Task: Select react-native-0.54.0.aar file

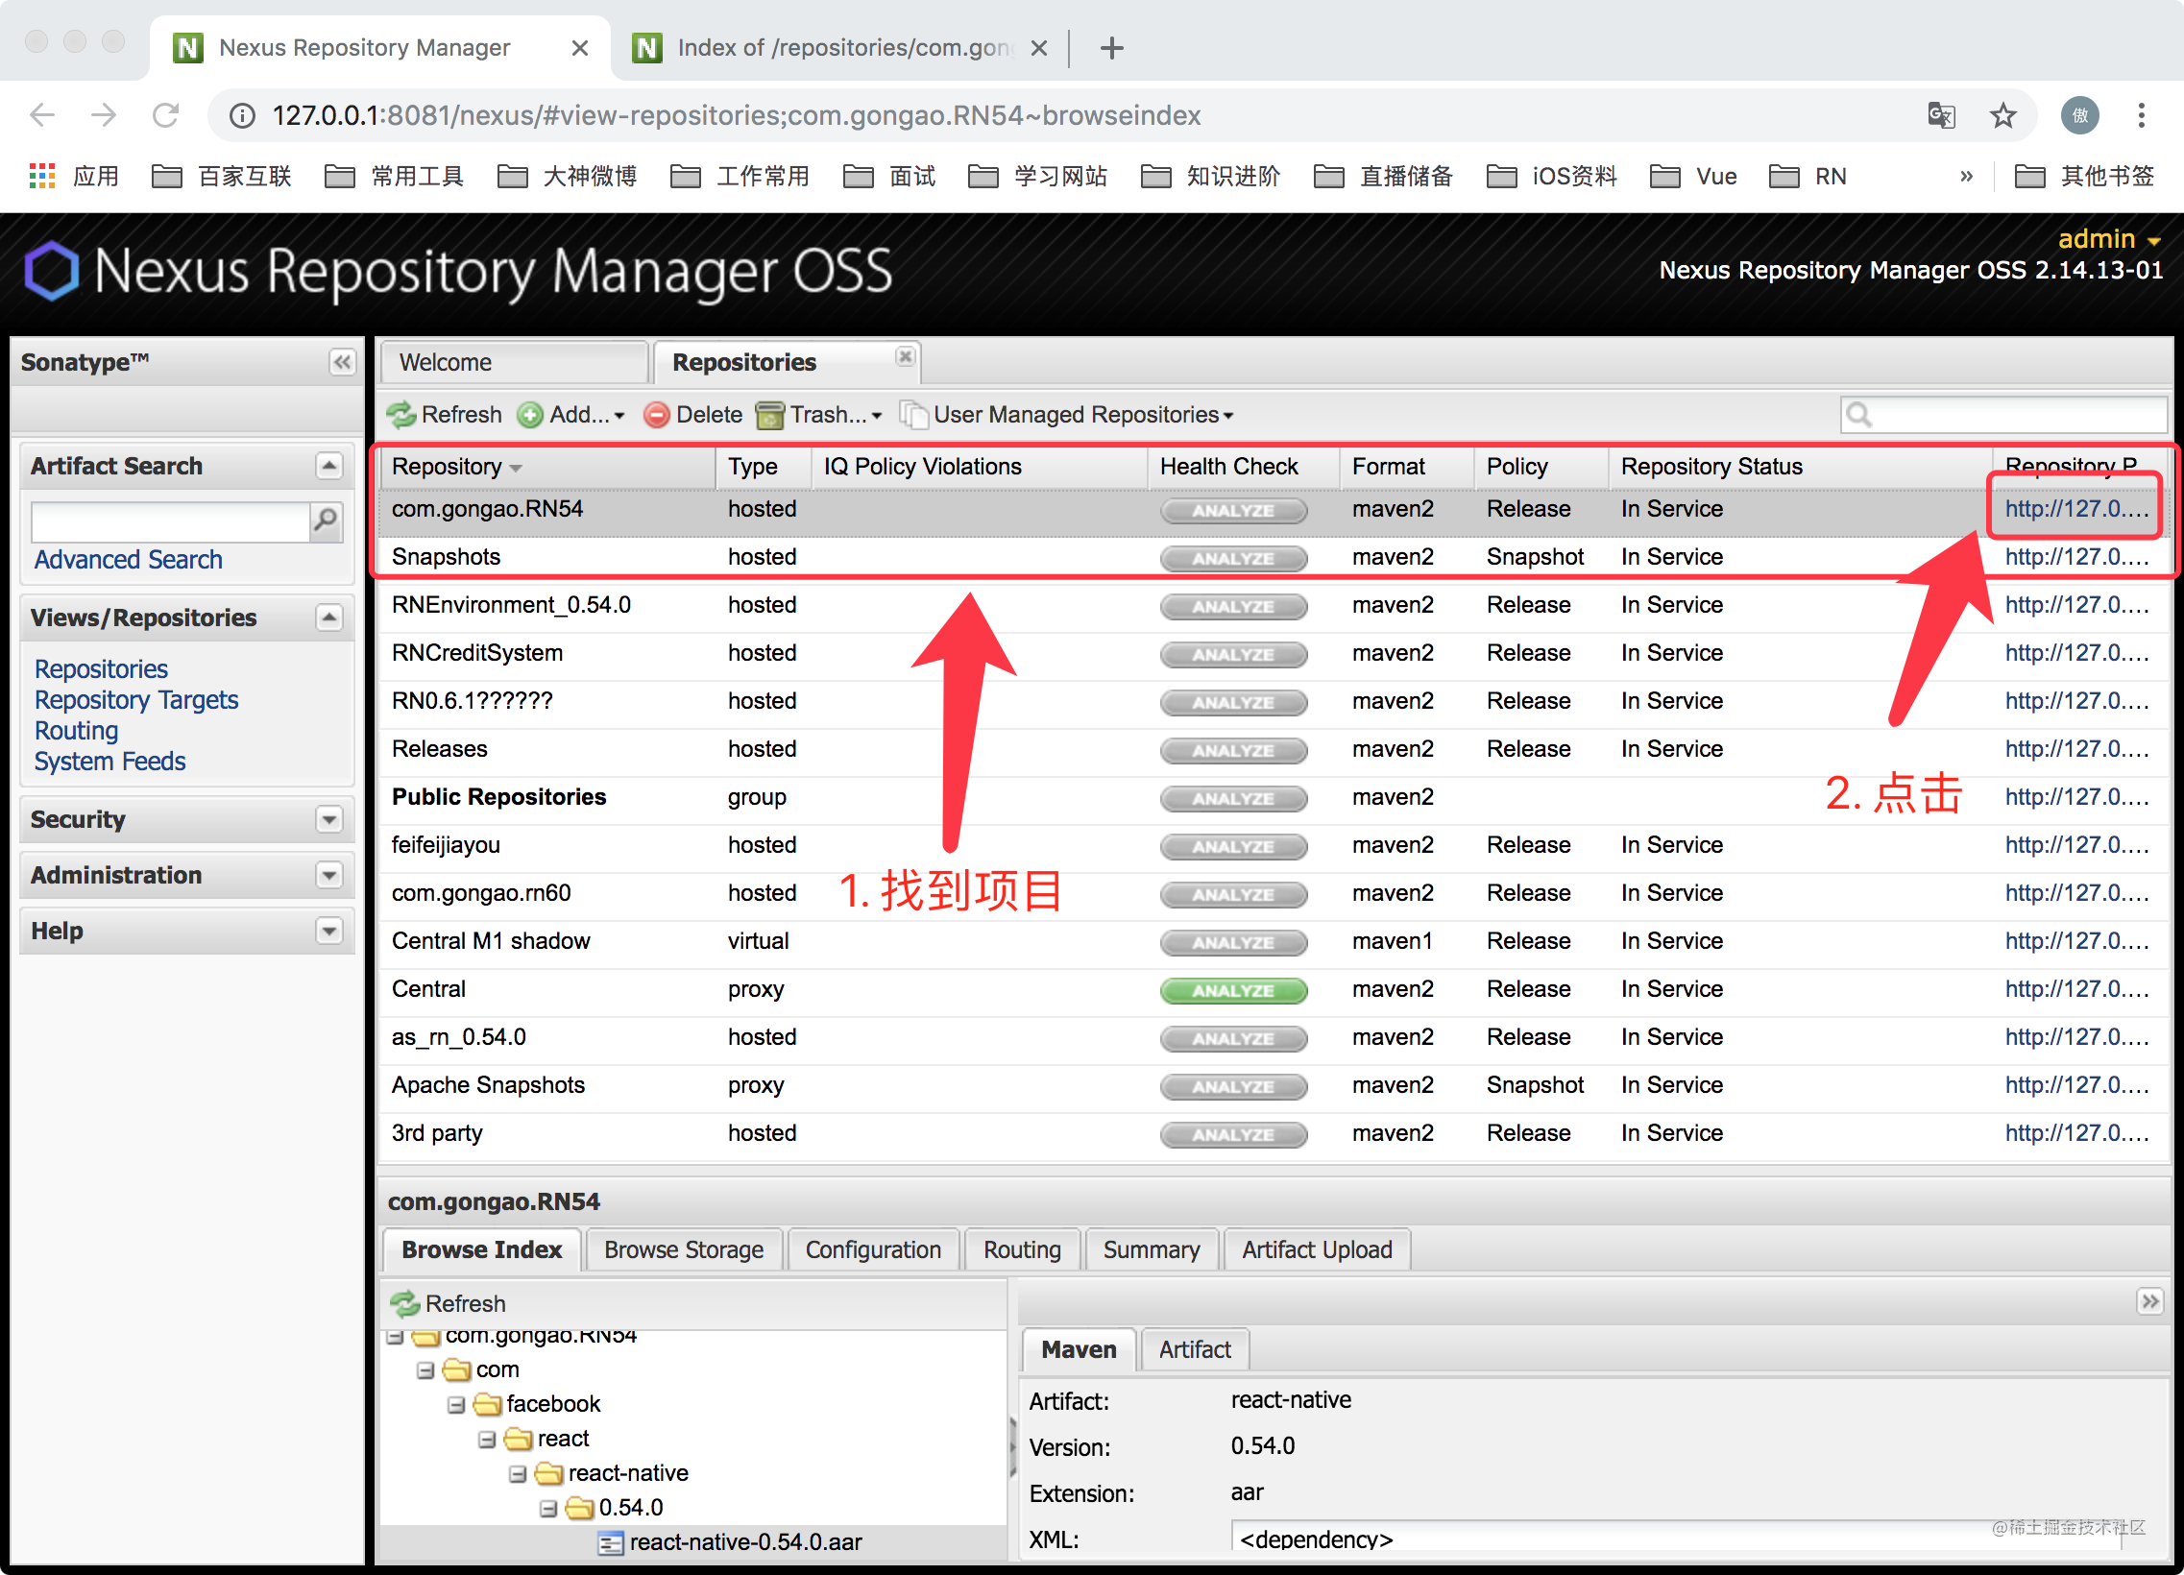Action: point(744,1542)
